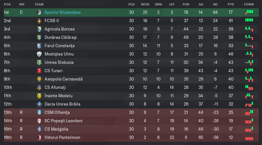Click the FCSB II club crest icon
This screenshot has height=145, width=262.
pyautogui.click(x=39, y=21)
